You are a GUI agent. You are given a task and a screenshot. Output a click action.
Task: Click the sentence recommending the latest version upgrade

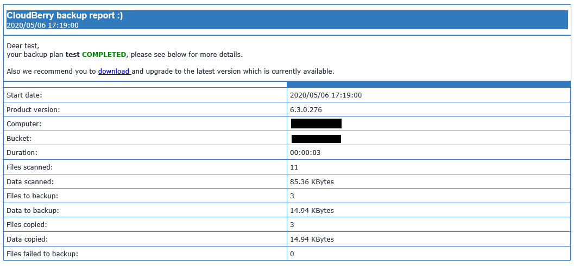pyautogui.click(x=171, y=72)
